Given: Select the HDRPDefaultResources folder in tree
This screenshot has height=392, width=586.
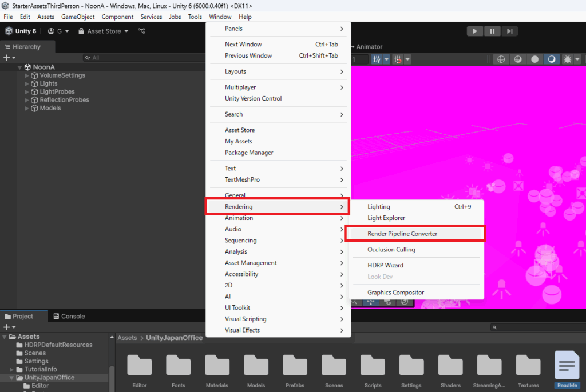Looking at the screenshot, I should [x=58, y=345].
